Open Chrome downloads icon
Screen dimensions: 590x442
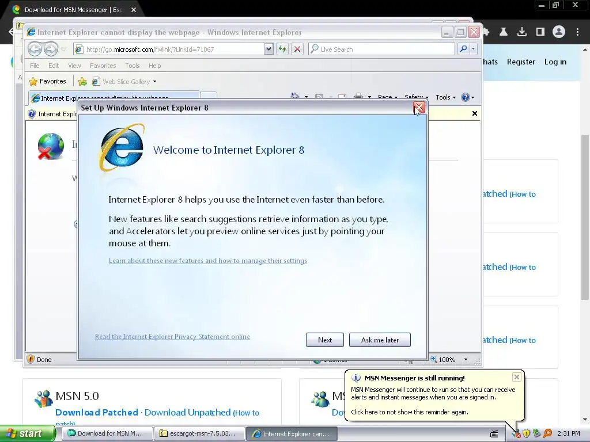522,32
